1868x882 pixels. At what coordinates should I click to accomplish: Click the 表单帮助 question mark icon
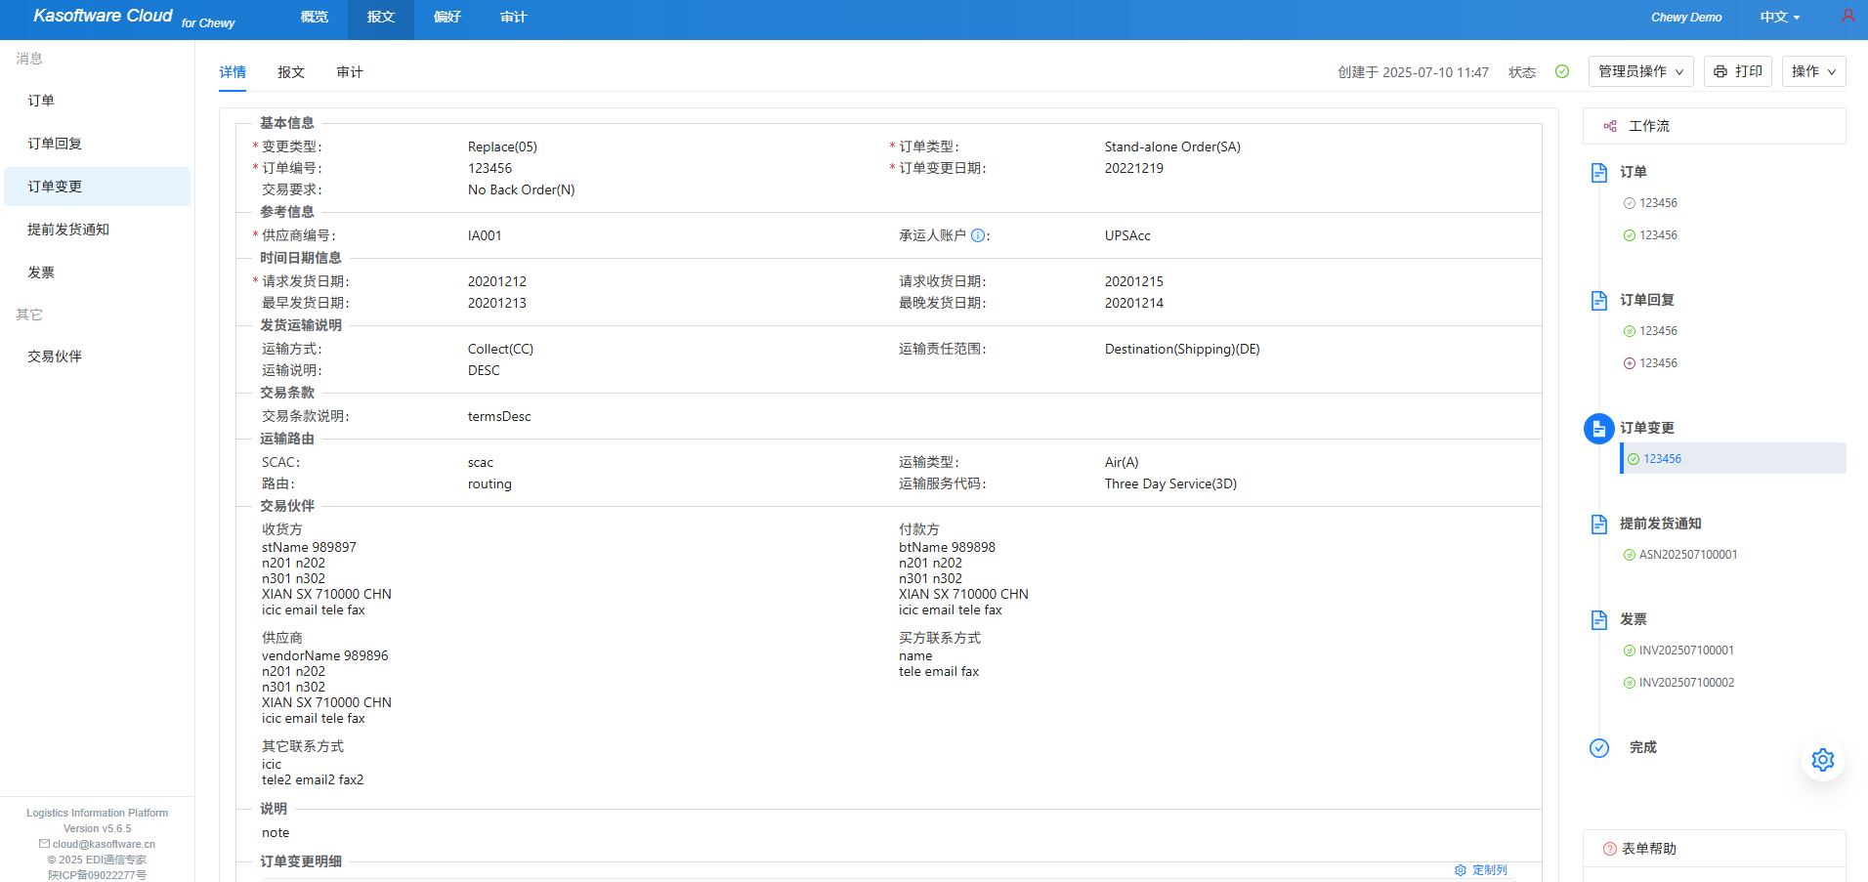(1609, 849)
